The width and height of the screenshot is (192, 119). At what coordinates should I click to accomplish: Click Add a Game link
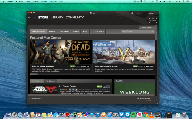click(x=35, y=98)
